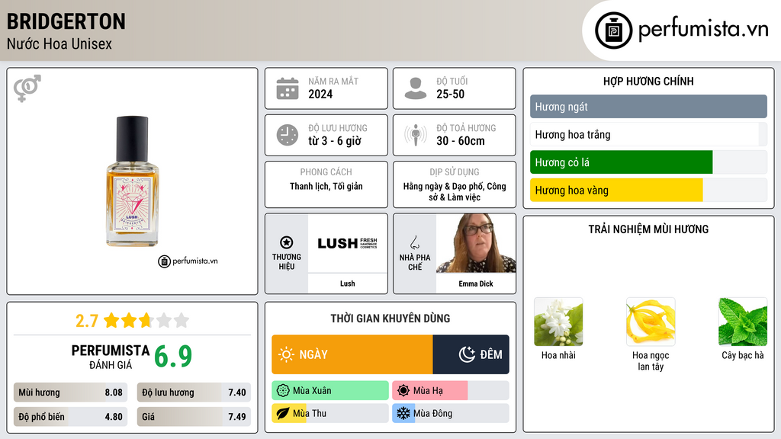Click the sun icon in the Ngày bar
The width and height of the screenshot is (781, 439).
287,354
